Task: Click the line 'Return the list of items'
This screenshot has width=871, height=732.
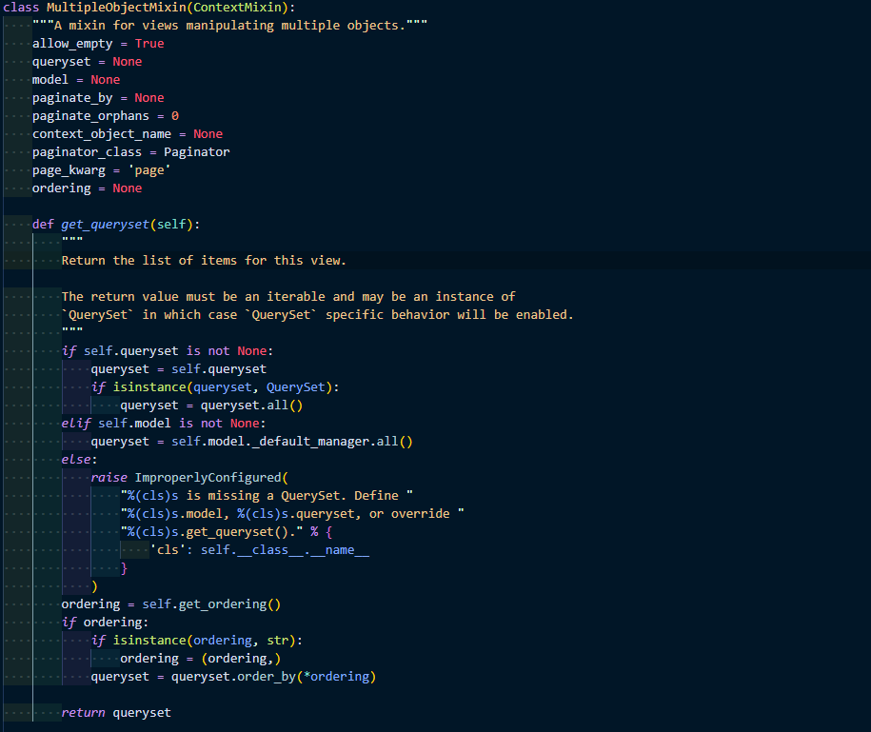Action: tap(204, 261)
